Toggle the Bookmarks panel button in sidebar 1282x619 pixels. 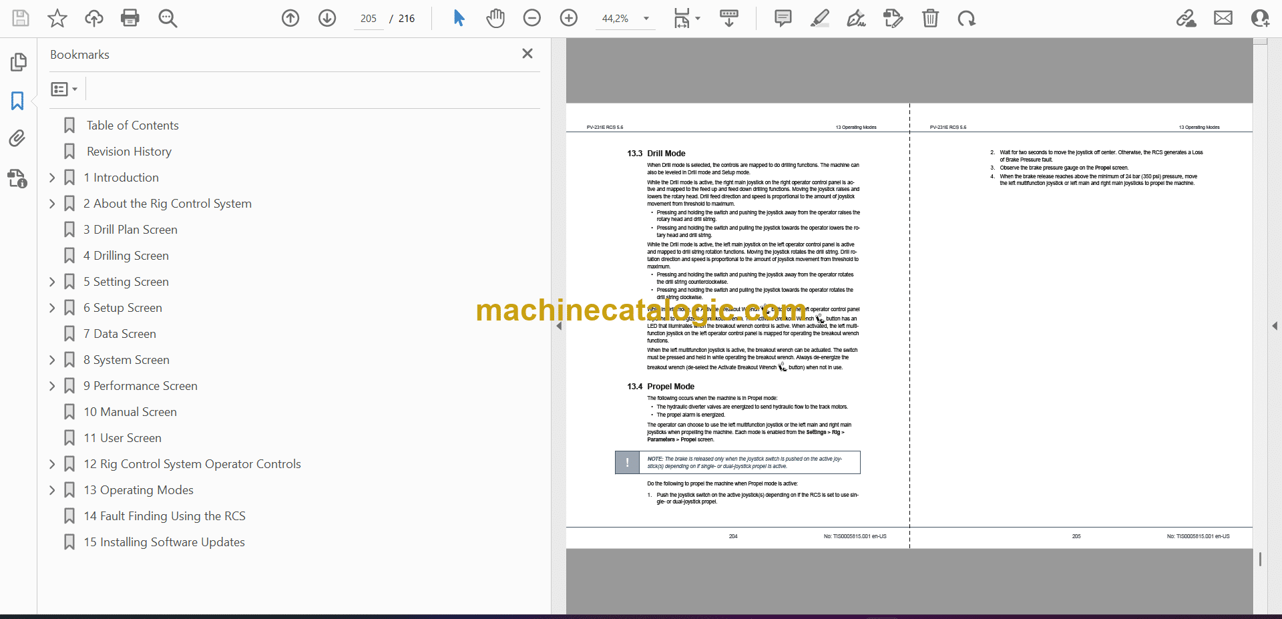coord(17,101)
